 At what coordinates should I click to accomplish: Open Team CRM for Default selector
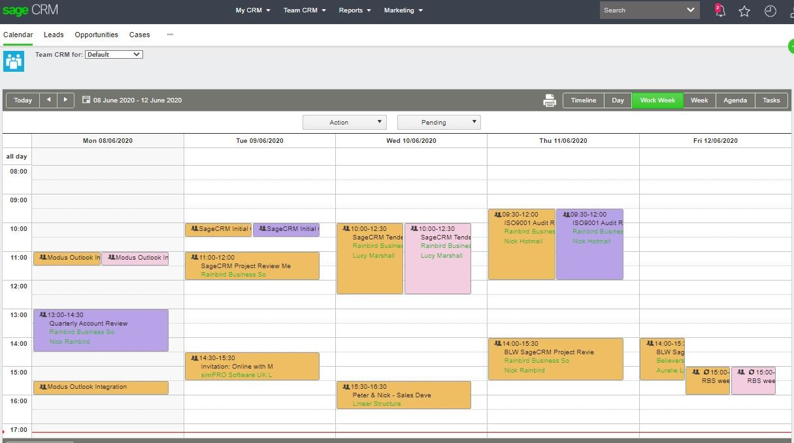pyautogui.click(x=114, y=55)
